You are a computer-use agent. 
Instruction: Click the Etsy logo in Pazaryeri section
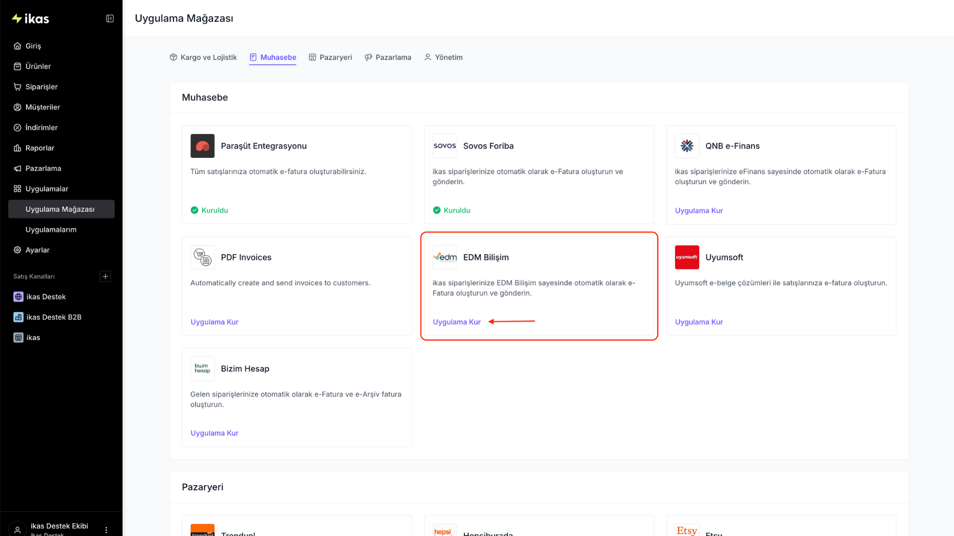687,530
